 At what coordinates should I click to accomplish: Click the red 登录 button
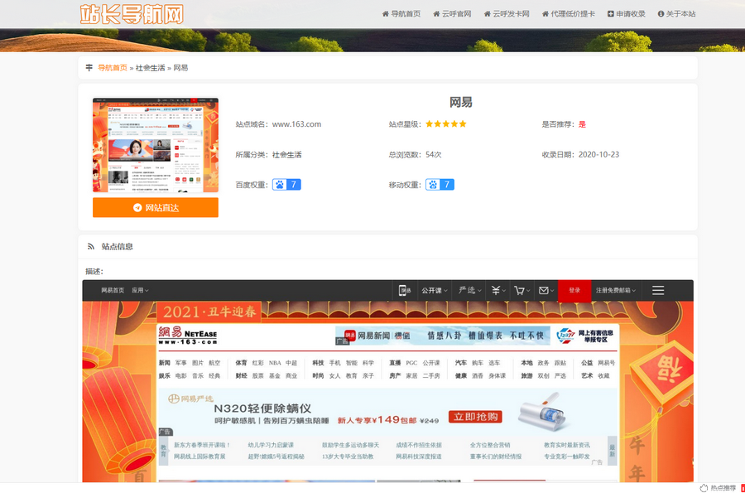[574, 290]
